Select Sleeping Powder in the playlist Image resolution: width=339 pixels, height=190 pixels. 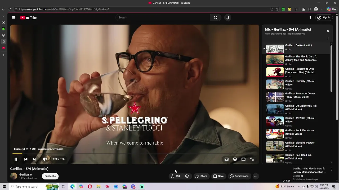[296, 146]
